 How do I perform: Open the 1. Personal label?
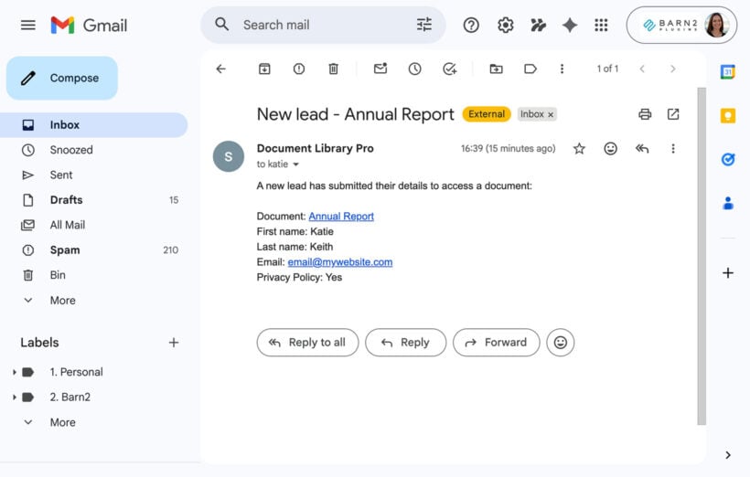tap(77, 372)
